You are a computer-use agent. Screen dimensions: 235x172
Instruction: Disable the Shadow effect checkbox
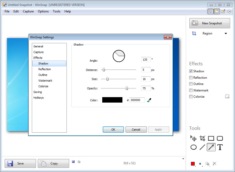tap(191, 71)
